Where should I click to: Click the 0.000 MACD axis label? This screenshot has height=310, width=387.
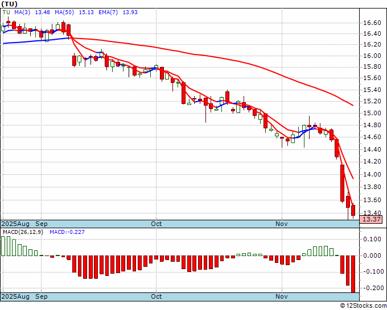pyautogui.click(x=372, y=255)
